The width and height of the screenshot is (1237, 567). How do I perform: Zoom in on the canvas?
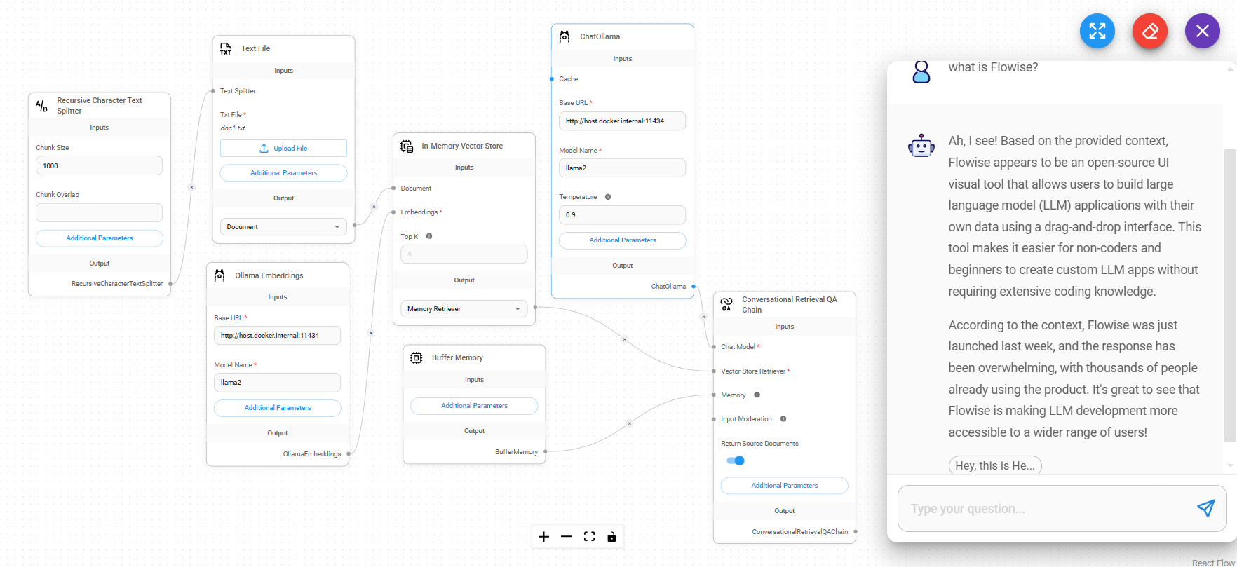(543, 537)
